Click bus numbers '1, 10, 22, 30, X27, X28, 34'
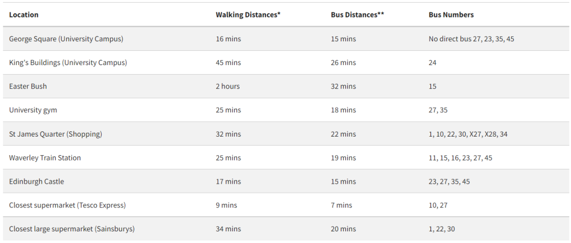 [x=468, y=134]
